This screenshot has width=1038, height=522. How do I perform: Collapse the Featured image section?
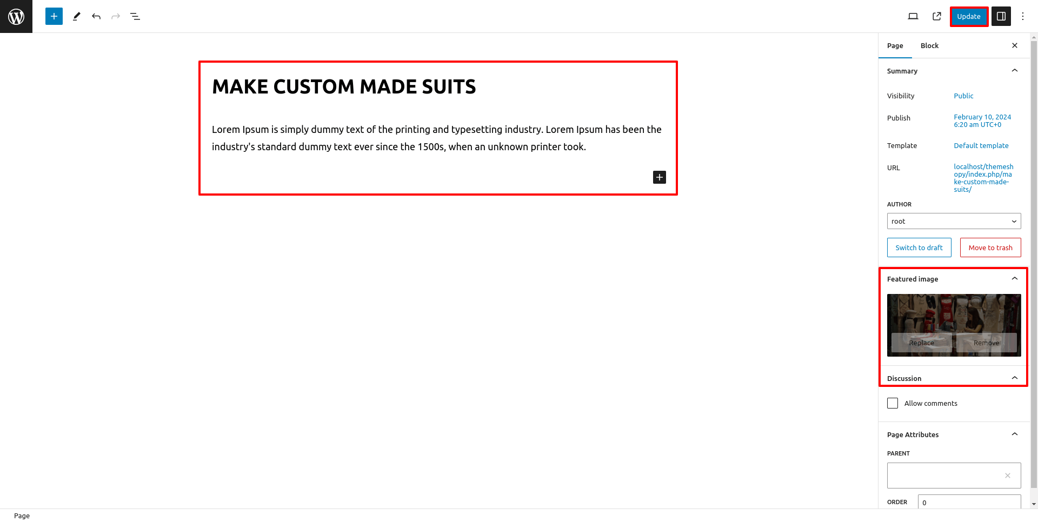click(1014, 279)
